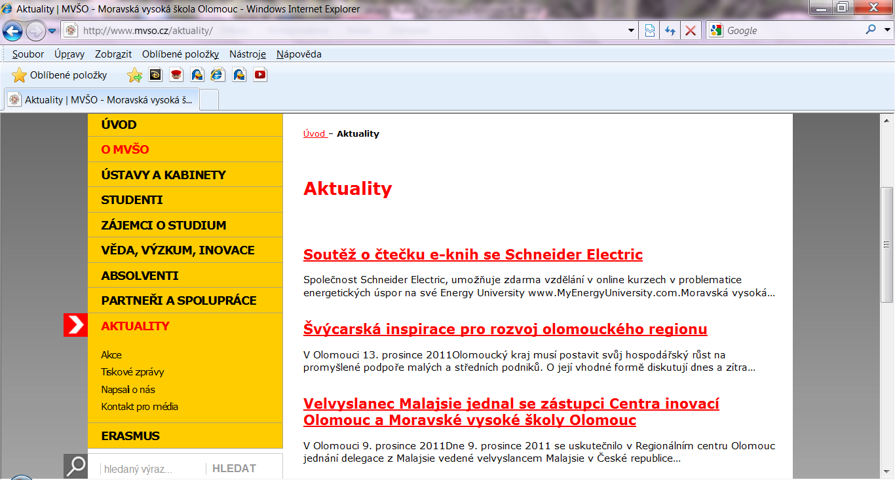Open article Velvyslanec Malajsie jednal se zástupci
This screenshot has width=895, height=480.
pyautogui.click(x=511, y=411)
